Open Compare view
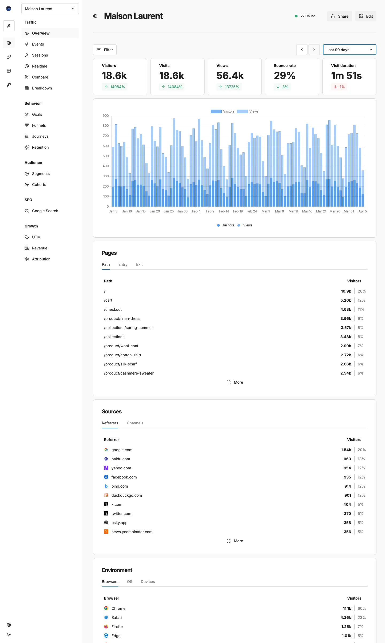This screenshot has width=385, height=643. pyautogui.click(x=50, y=77)
